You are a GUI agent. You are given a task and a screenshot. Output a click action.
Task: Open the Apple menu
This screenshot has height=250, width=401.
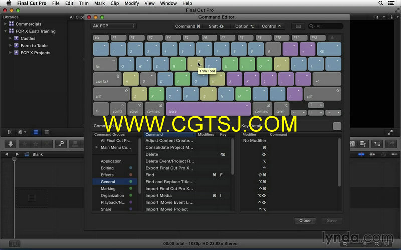click(9, 3)
